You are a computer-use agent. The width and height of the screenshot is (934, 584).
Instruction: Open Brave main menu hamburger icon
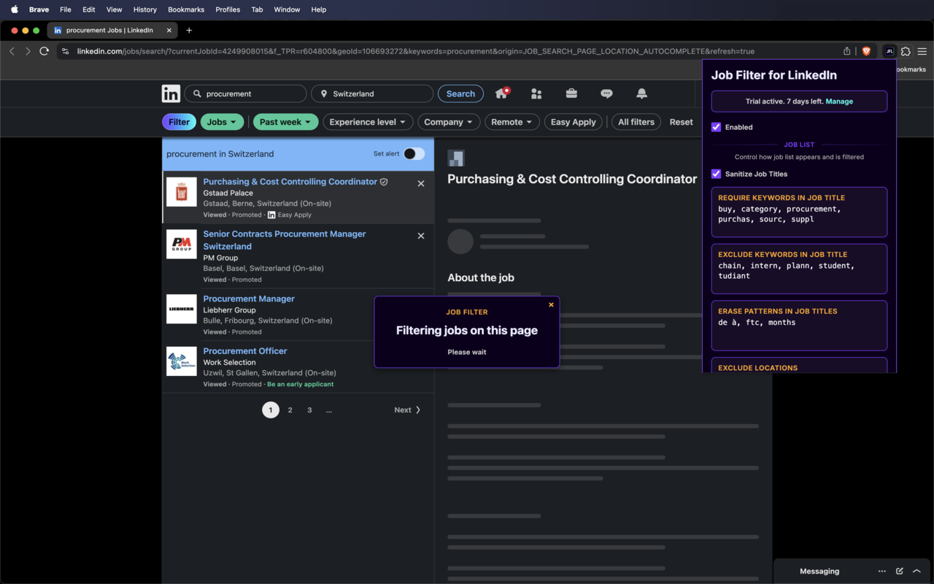coord(922,51)
